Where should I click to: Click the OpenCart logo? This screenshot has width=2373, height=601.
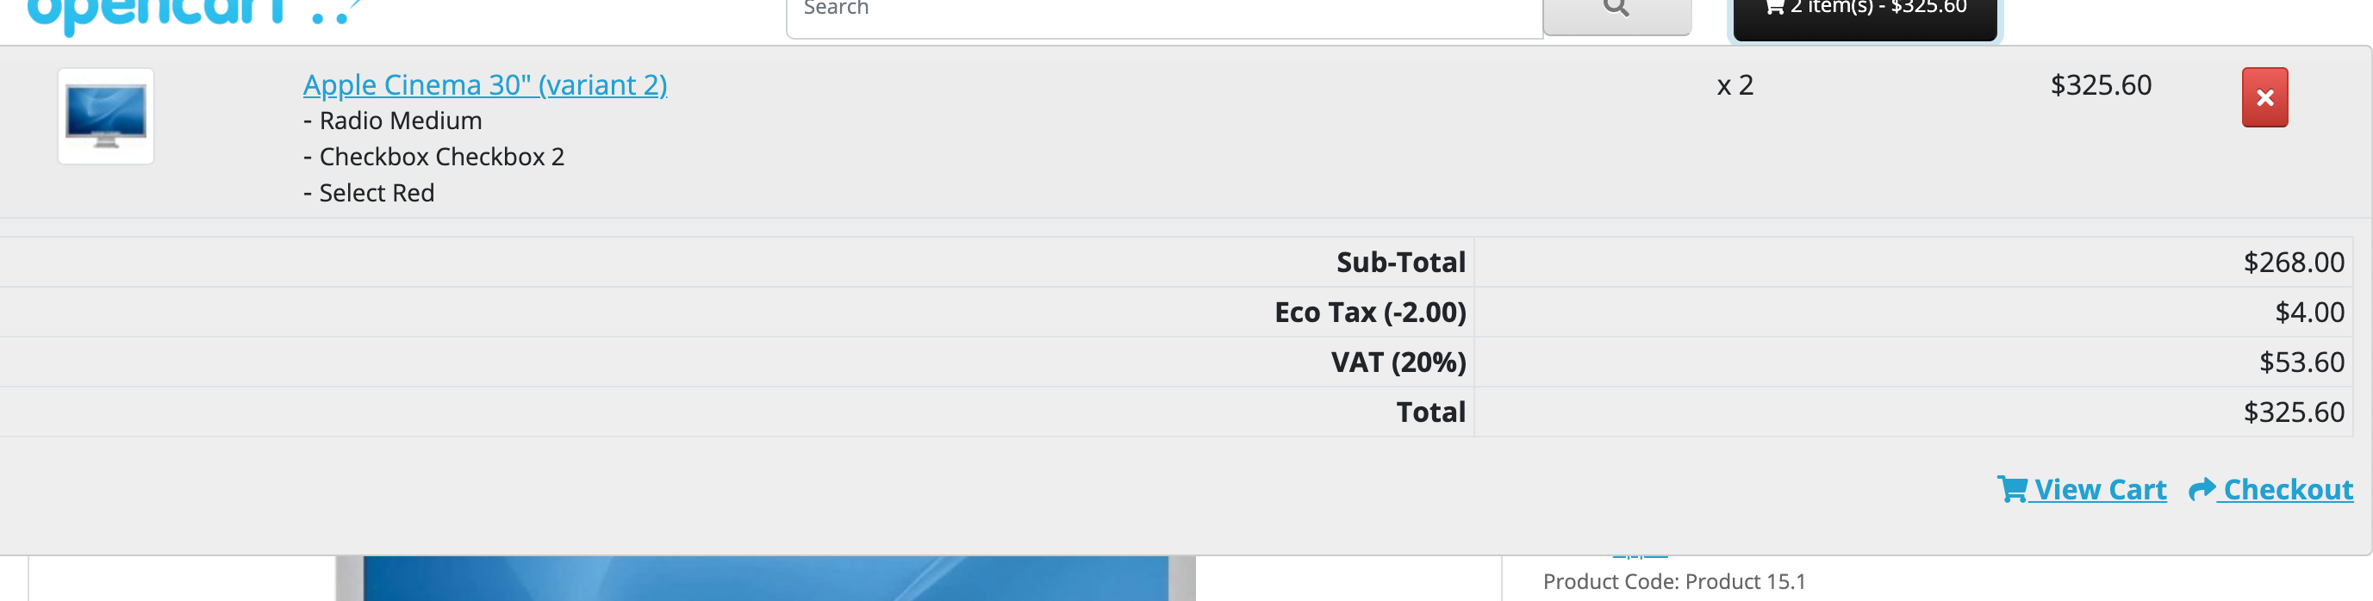tap(184, 15)
